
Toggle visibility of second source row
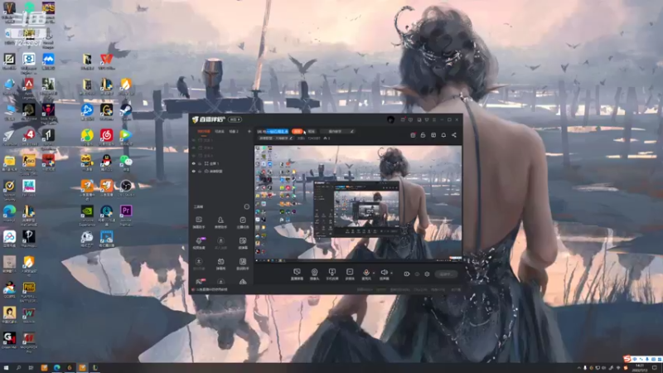194,148
